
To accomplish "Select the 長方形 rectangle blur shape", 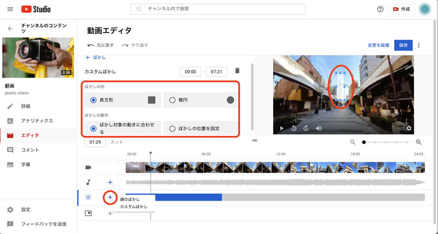I will point(123,100).
